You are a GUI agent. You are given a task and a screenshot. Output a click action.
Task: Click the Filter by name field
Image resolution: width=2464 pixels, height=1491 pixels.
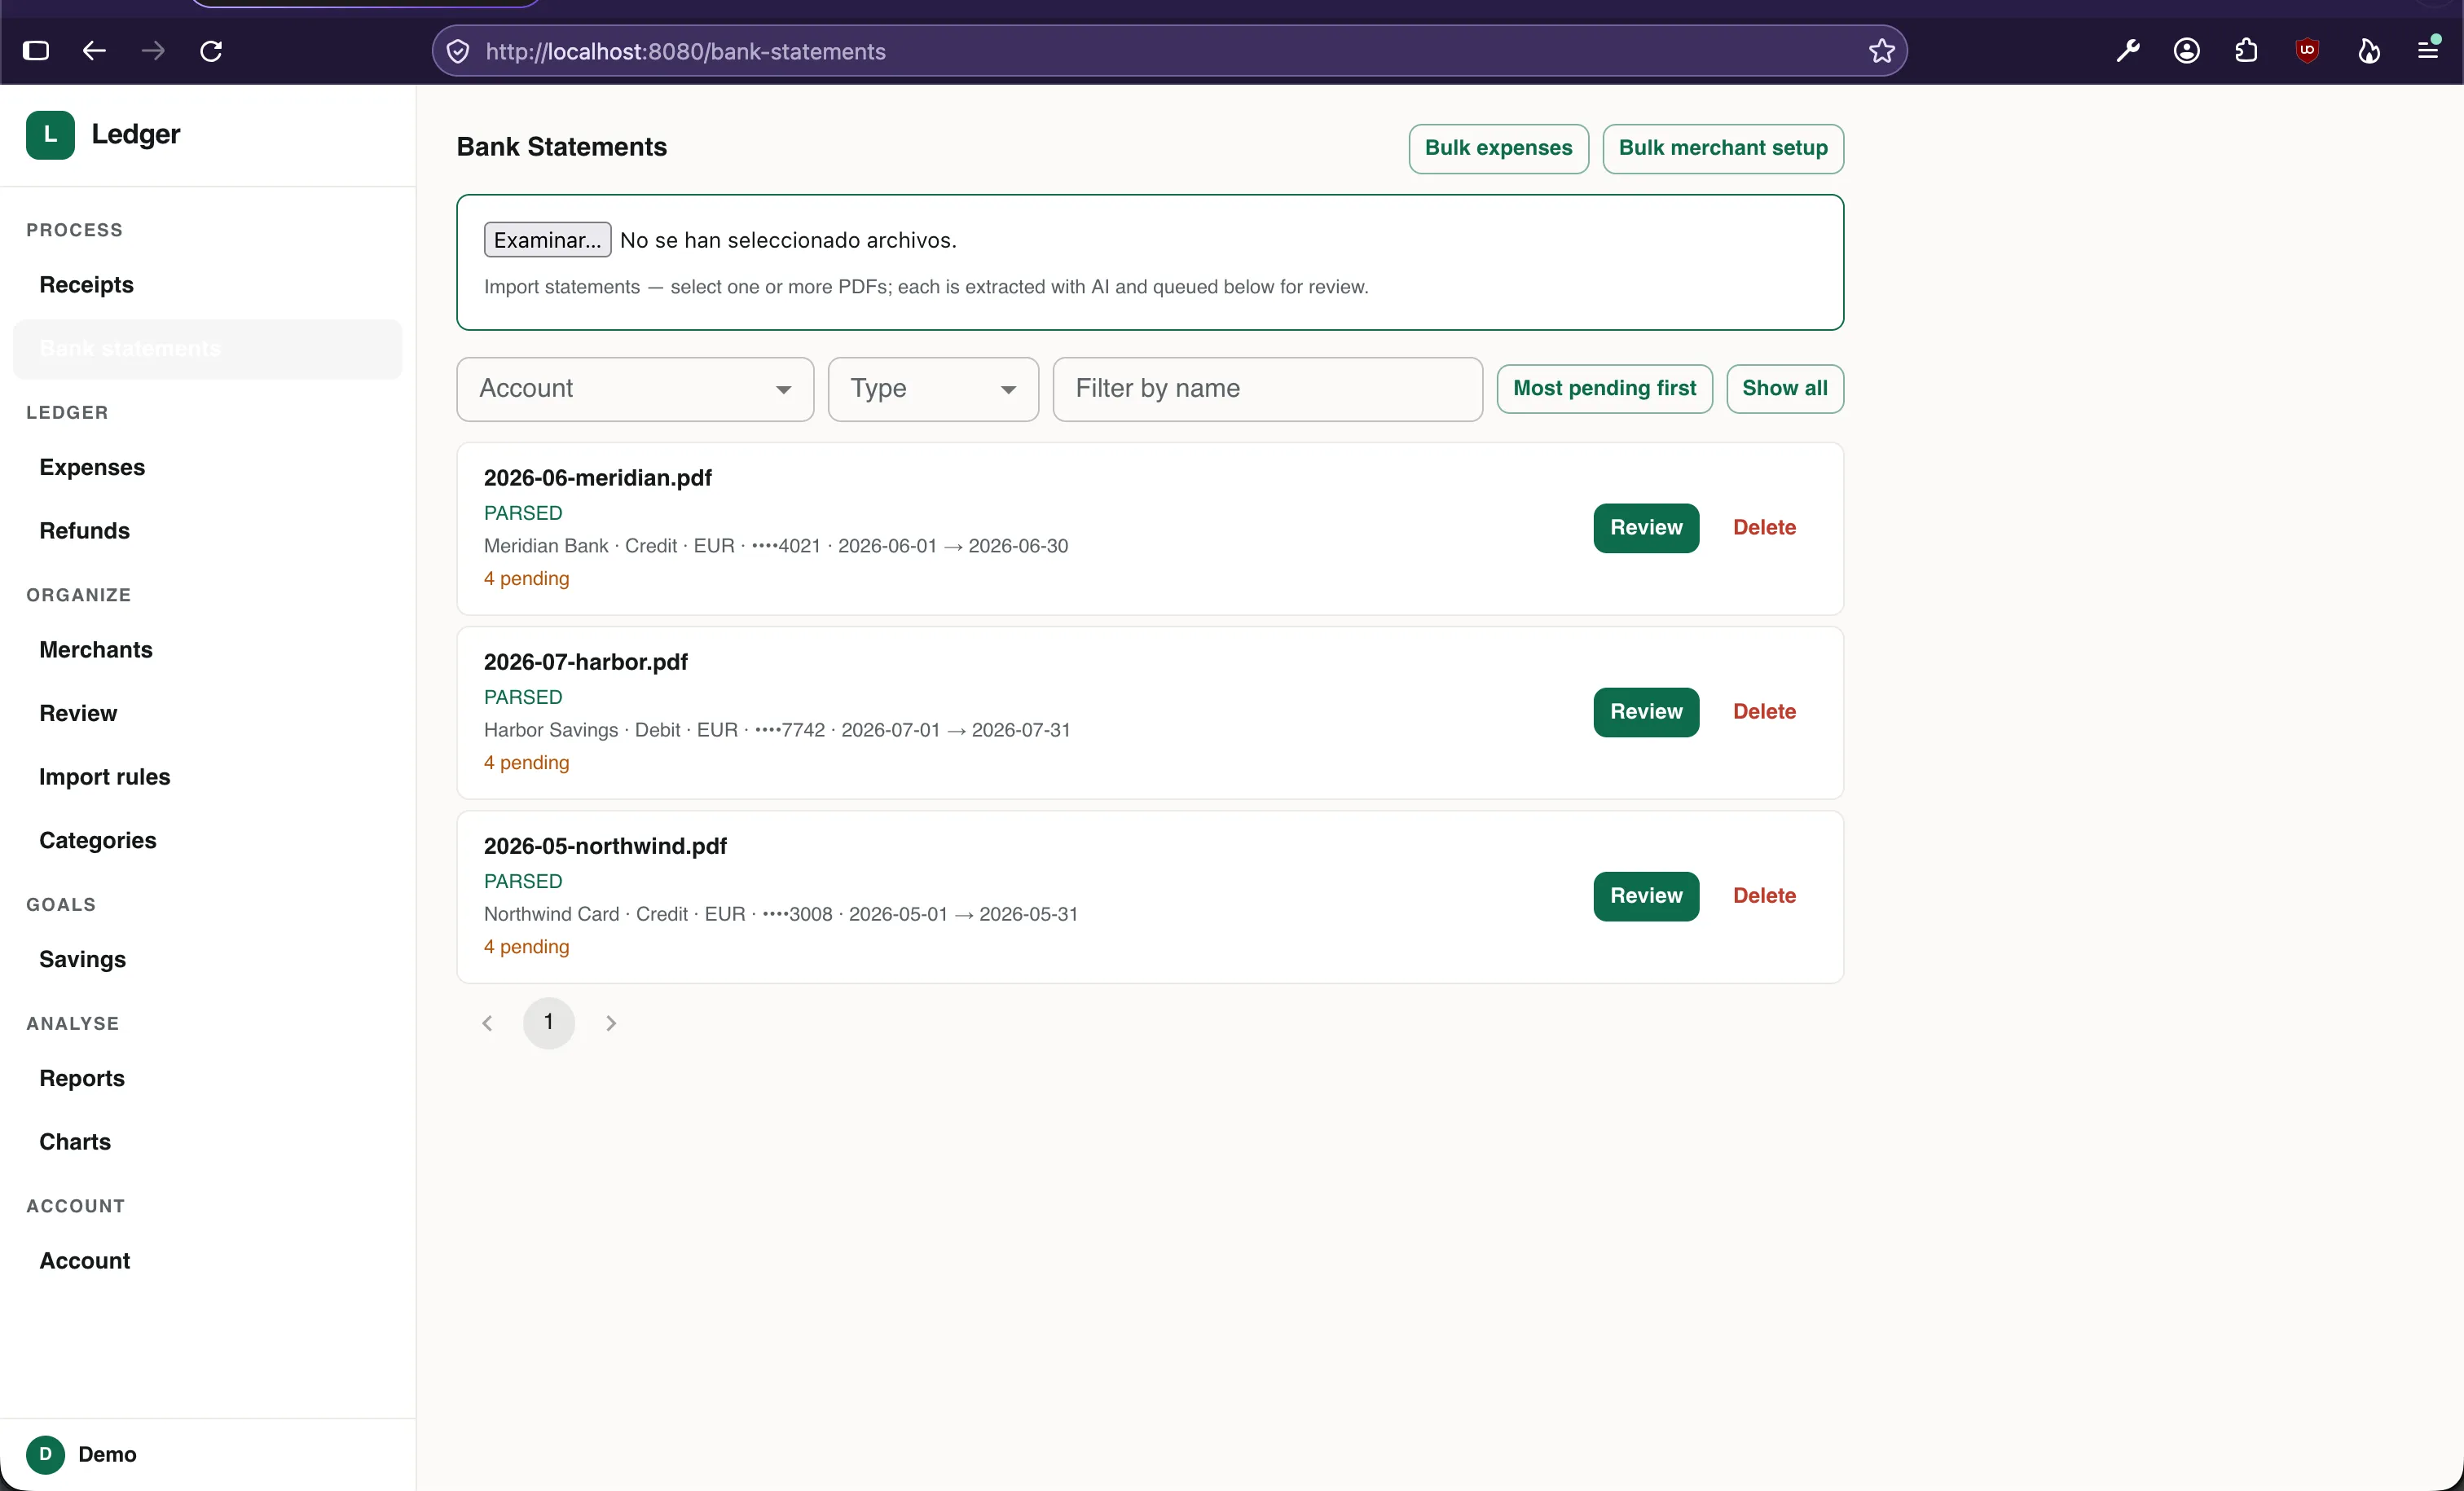click(x=1267, y=389)
